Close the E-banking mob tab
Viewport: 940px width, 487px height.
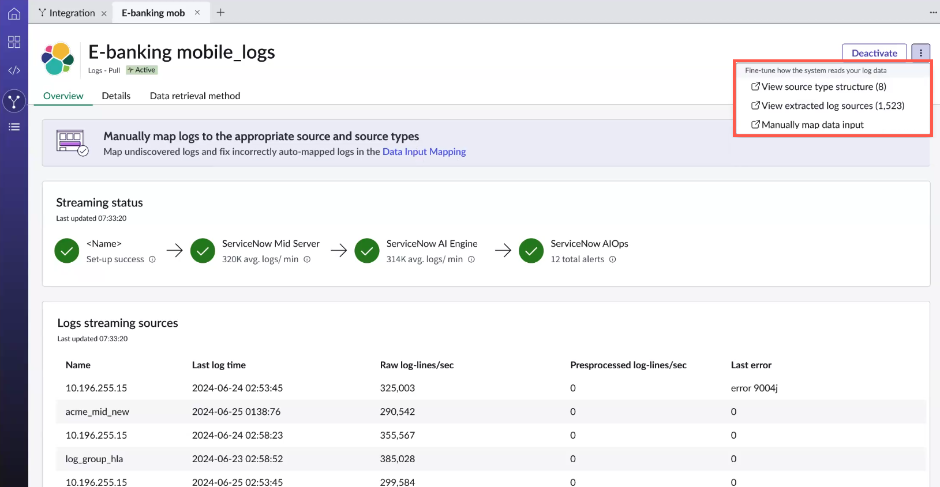[197, 13]
